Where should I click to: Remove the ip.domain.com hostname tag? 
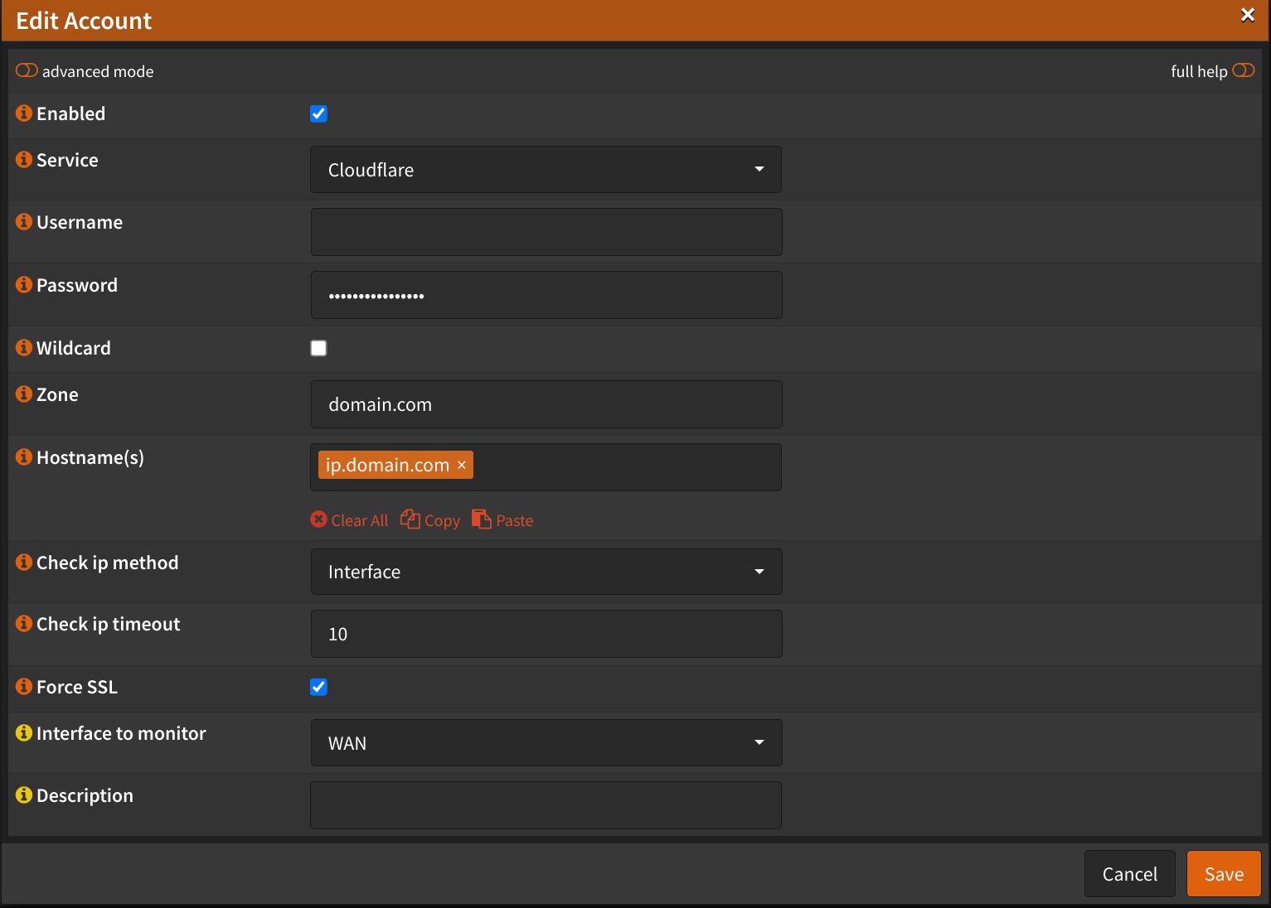462,466
